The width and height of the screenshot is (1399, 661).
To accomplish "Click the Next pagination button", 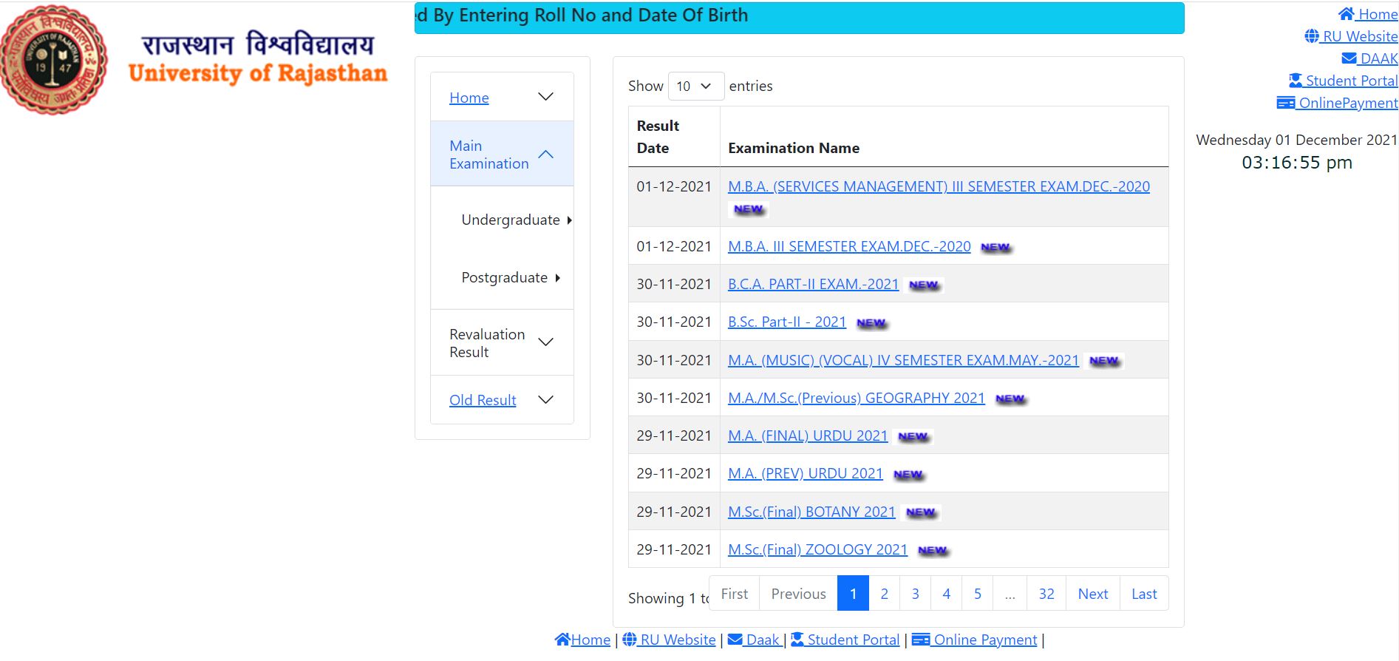I will [1093, 594].
